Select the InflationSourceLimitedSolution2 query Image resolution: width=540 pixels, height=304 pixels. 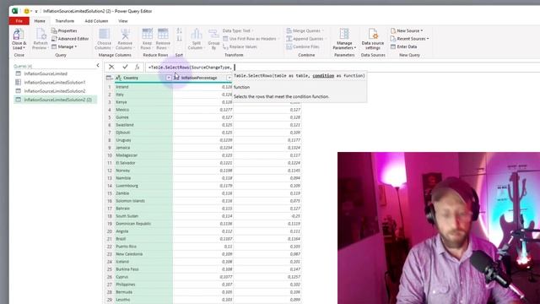coord(55,91)
